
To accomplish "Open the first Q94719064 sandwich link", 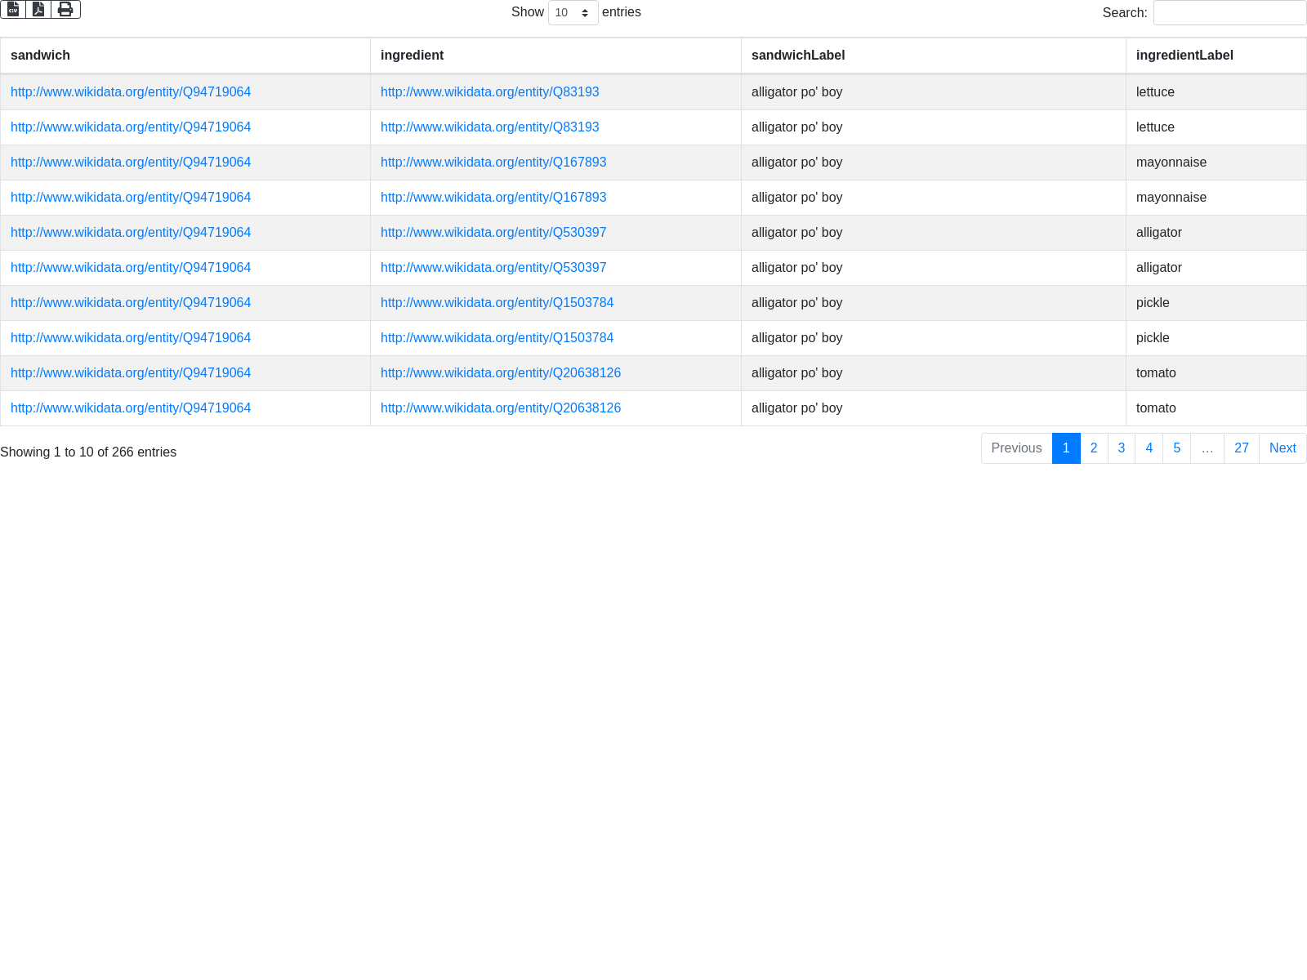I will coord(131,92).
